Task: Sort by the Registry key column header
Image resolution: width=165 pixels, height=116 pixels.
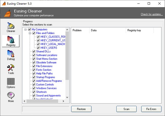Action: point(140,30)
